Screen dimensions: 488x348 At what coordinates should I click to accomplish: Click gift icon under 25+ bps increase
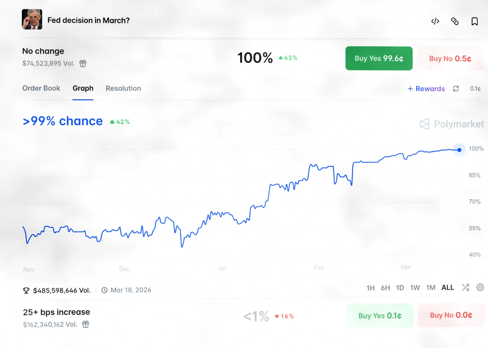point(85,324)
